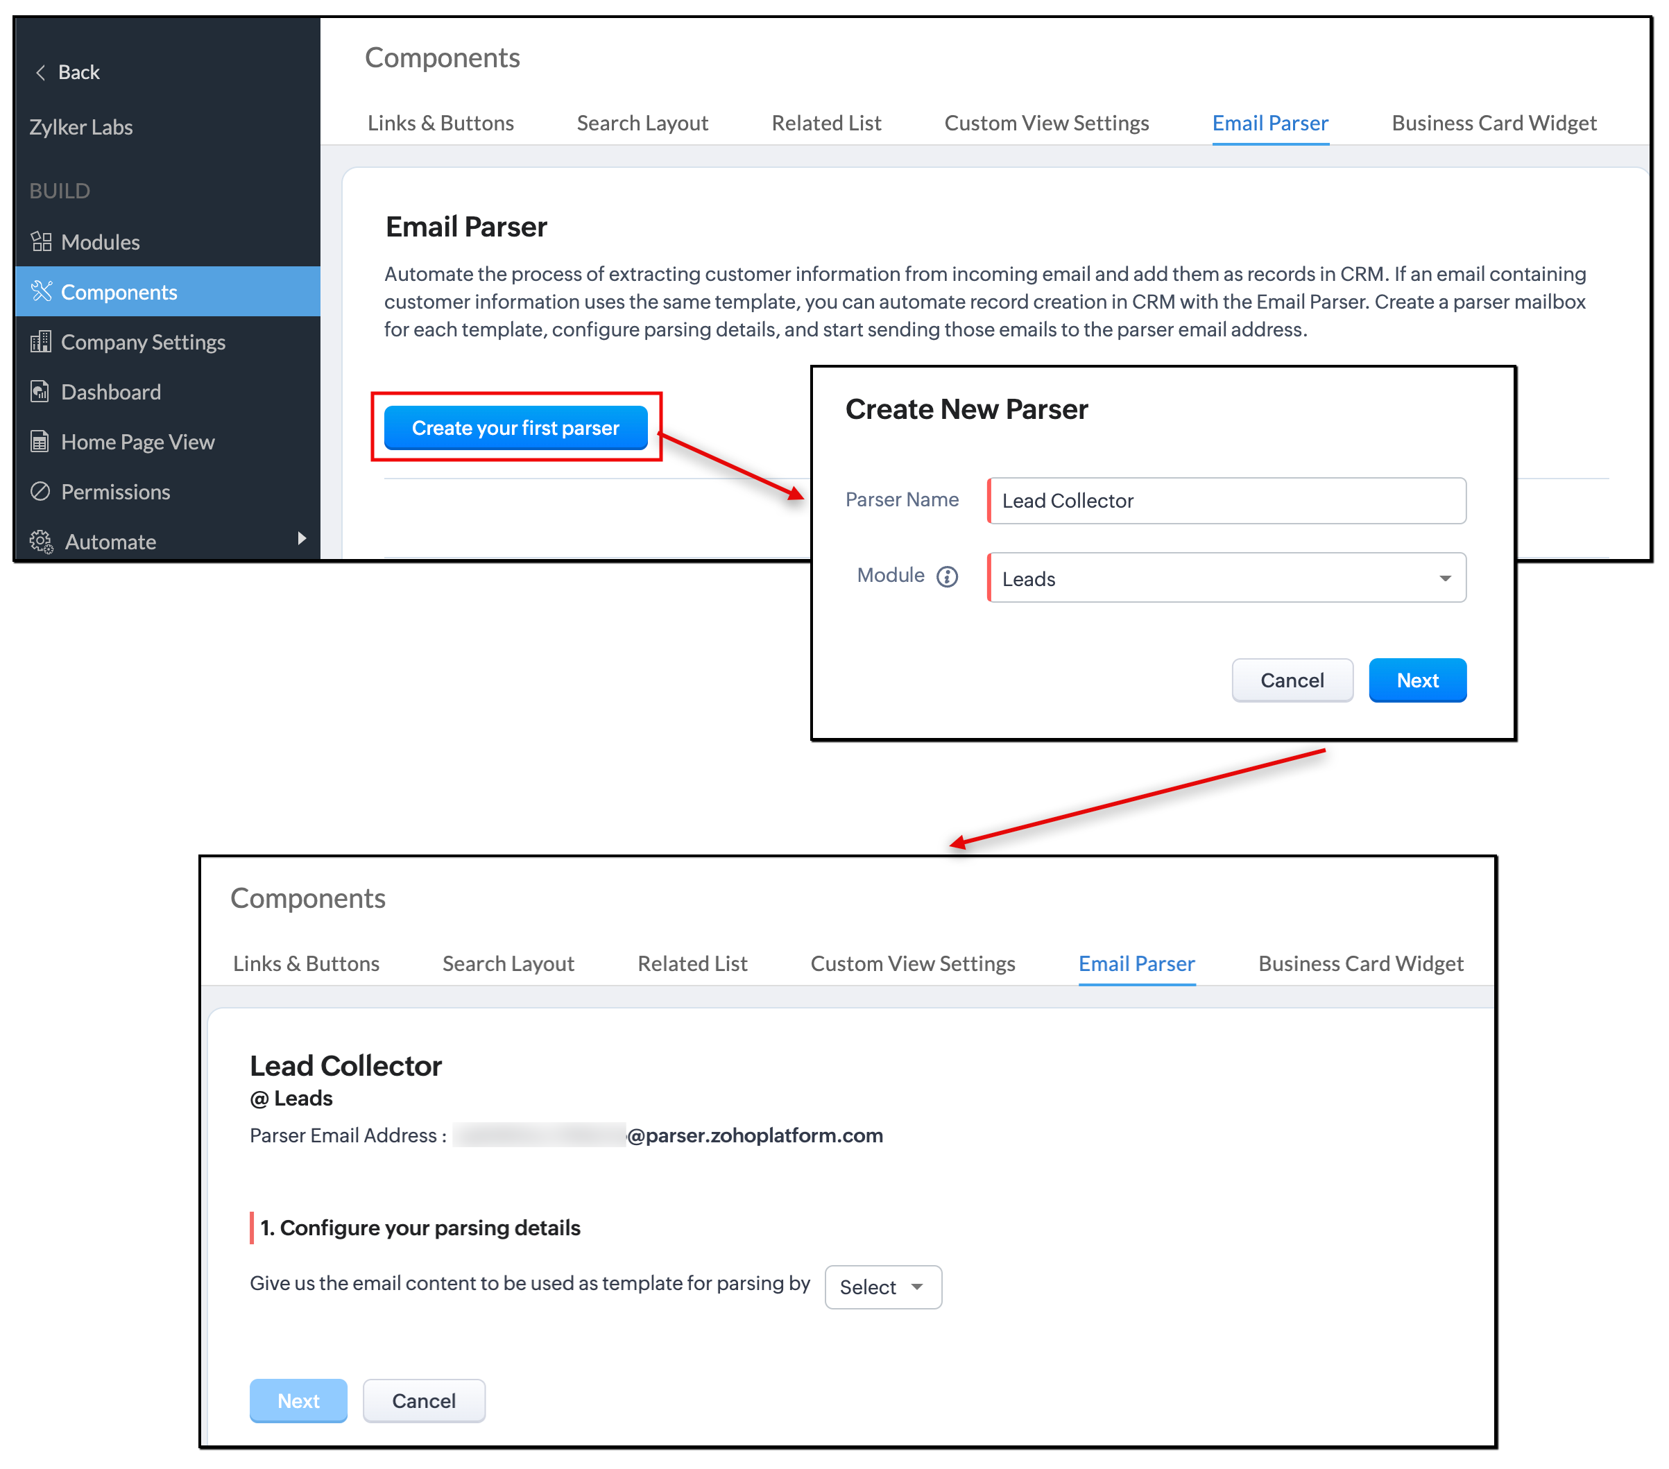Switch to Links & Buttons tab at top

point(440,123)
